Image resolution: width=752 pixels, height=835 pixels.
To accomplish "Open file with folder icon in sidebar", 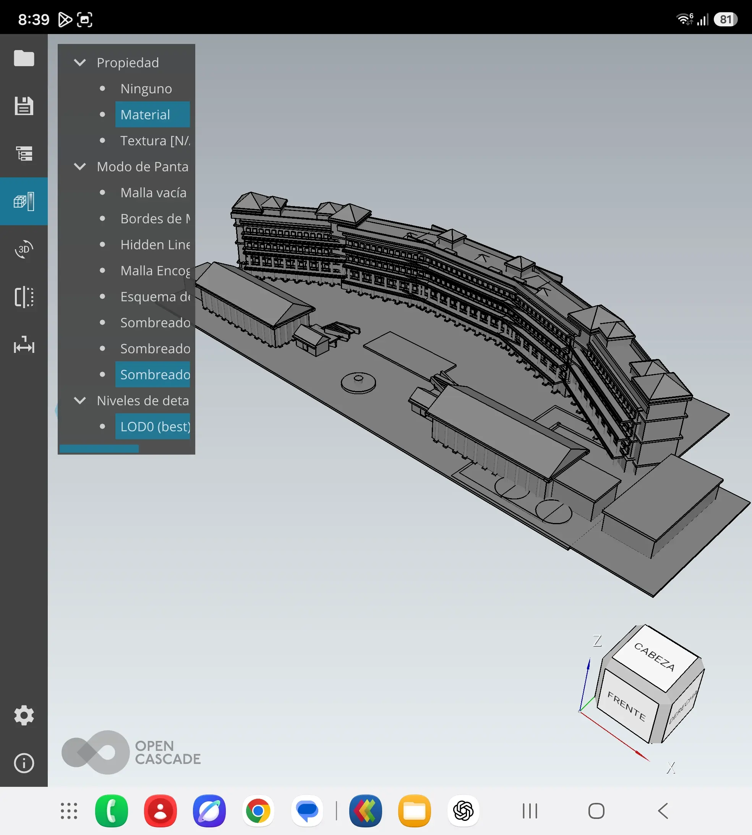I will (24, 58).
